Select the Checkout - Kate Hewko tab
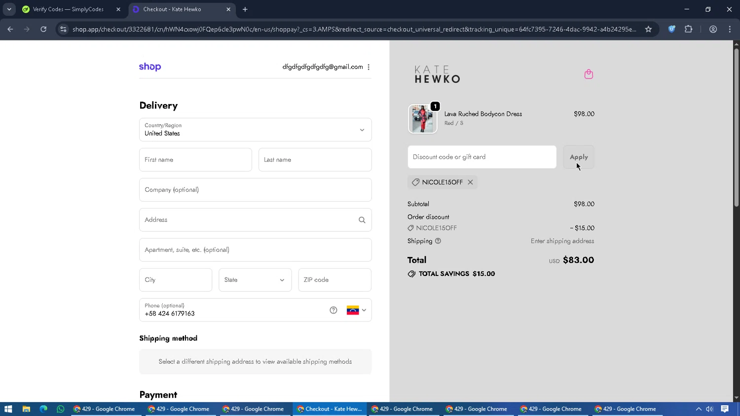Image resolution: width=740 pixels, height=416 pixels. click(x=182, y=9)
